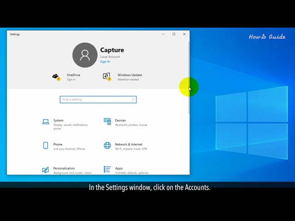
Task: Open Network & Internet settings
Action: tap(126, 146)
